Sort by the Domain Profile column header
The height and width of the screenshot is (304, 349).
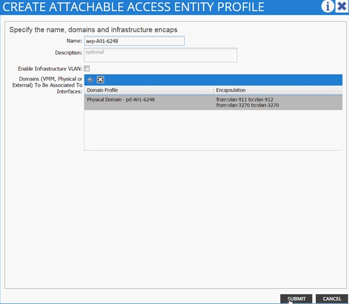click(149, 90)
